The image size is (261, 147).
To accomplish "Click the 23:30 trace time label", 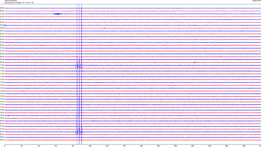I will click(x=2, y=140).
